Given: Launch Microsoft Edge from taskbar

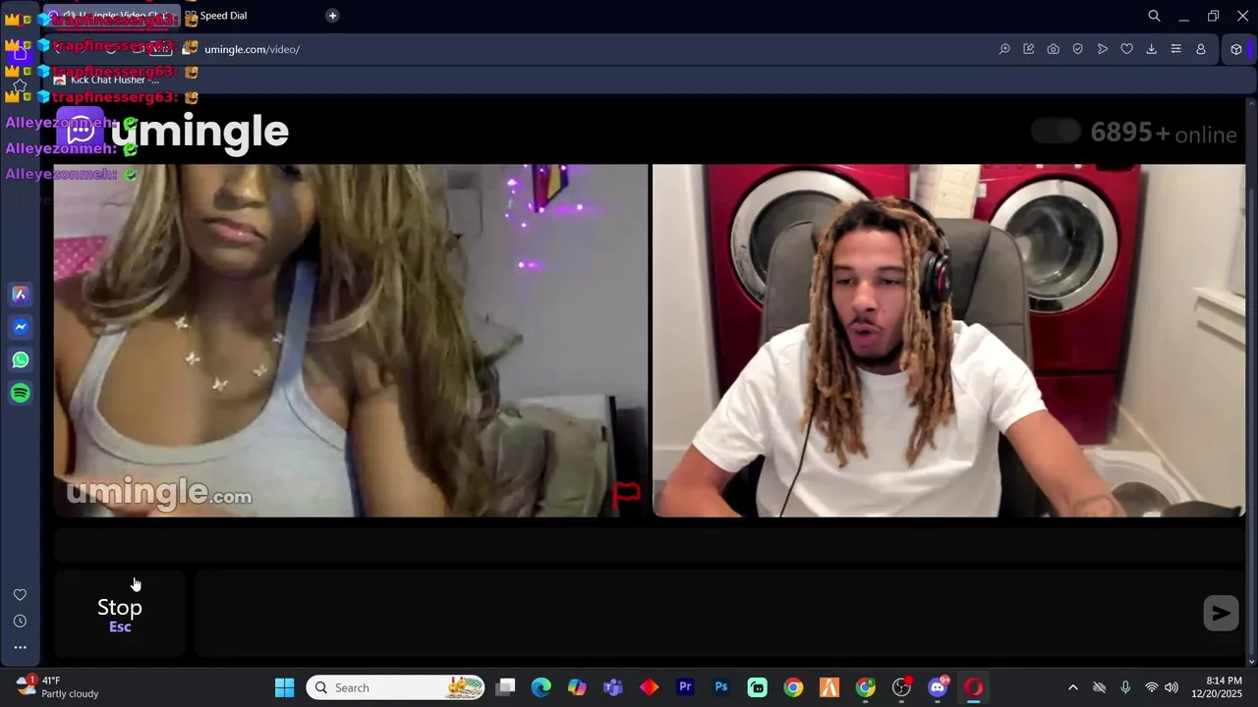Looking at the screenshot, I should pos(542,687).
